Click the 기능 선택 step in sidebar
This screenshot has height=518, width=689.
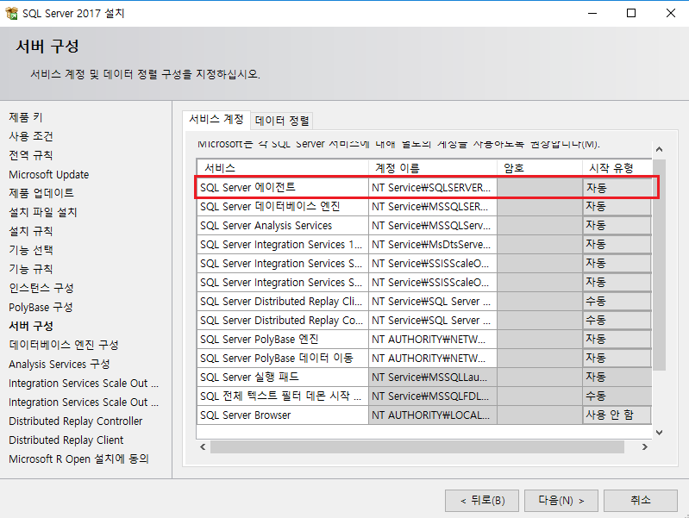[x=31, y=250]
